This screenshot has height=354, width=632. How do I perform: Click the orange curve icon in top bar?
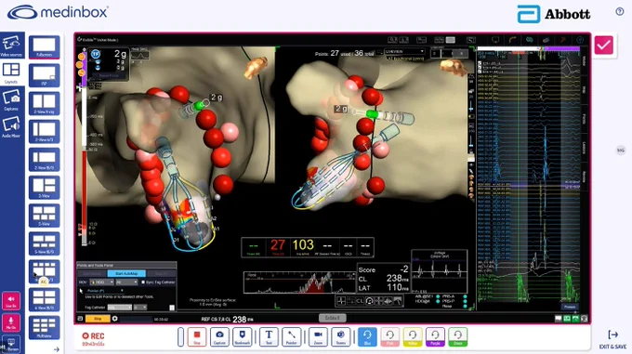pos(512,40)
